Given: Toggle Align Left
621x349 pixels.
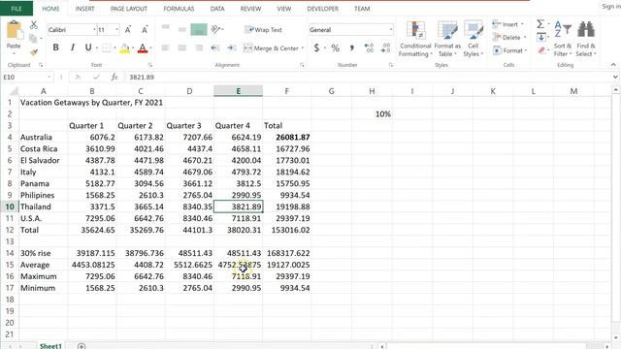Looking at the screenshot, I should click(x=166, y=48).
